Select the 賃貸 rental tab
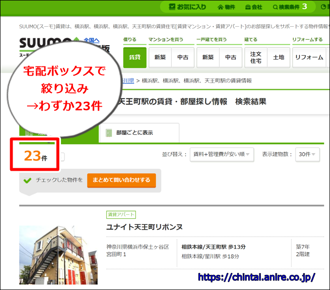The width and height of the screenshot is (330, 290). pos(135,57)
